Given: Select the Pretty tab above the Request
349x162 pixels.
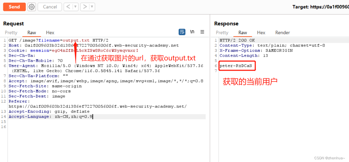Looking at the screenshot, I should 11,33.
